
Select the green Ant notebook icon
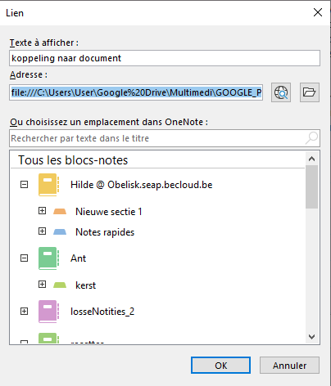click(x=48, y=258)
